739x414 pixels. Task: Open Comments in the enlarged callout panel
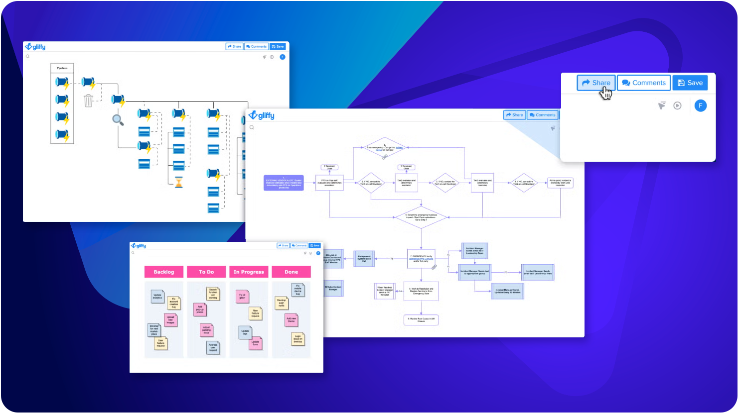644,83
